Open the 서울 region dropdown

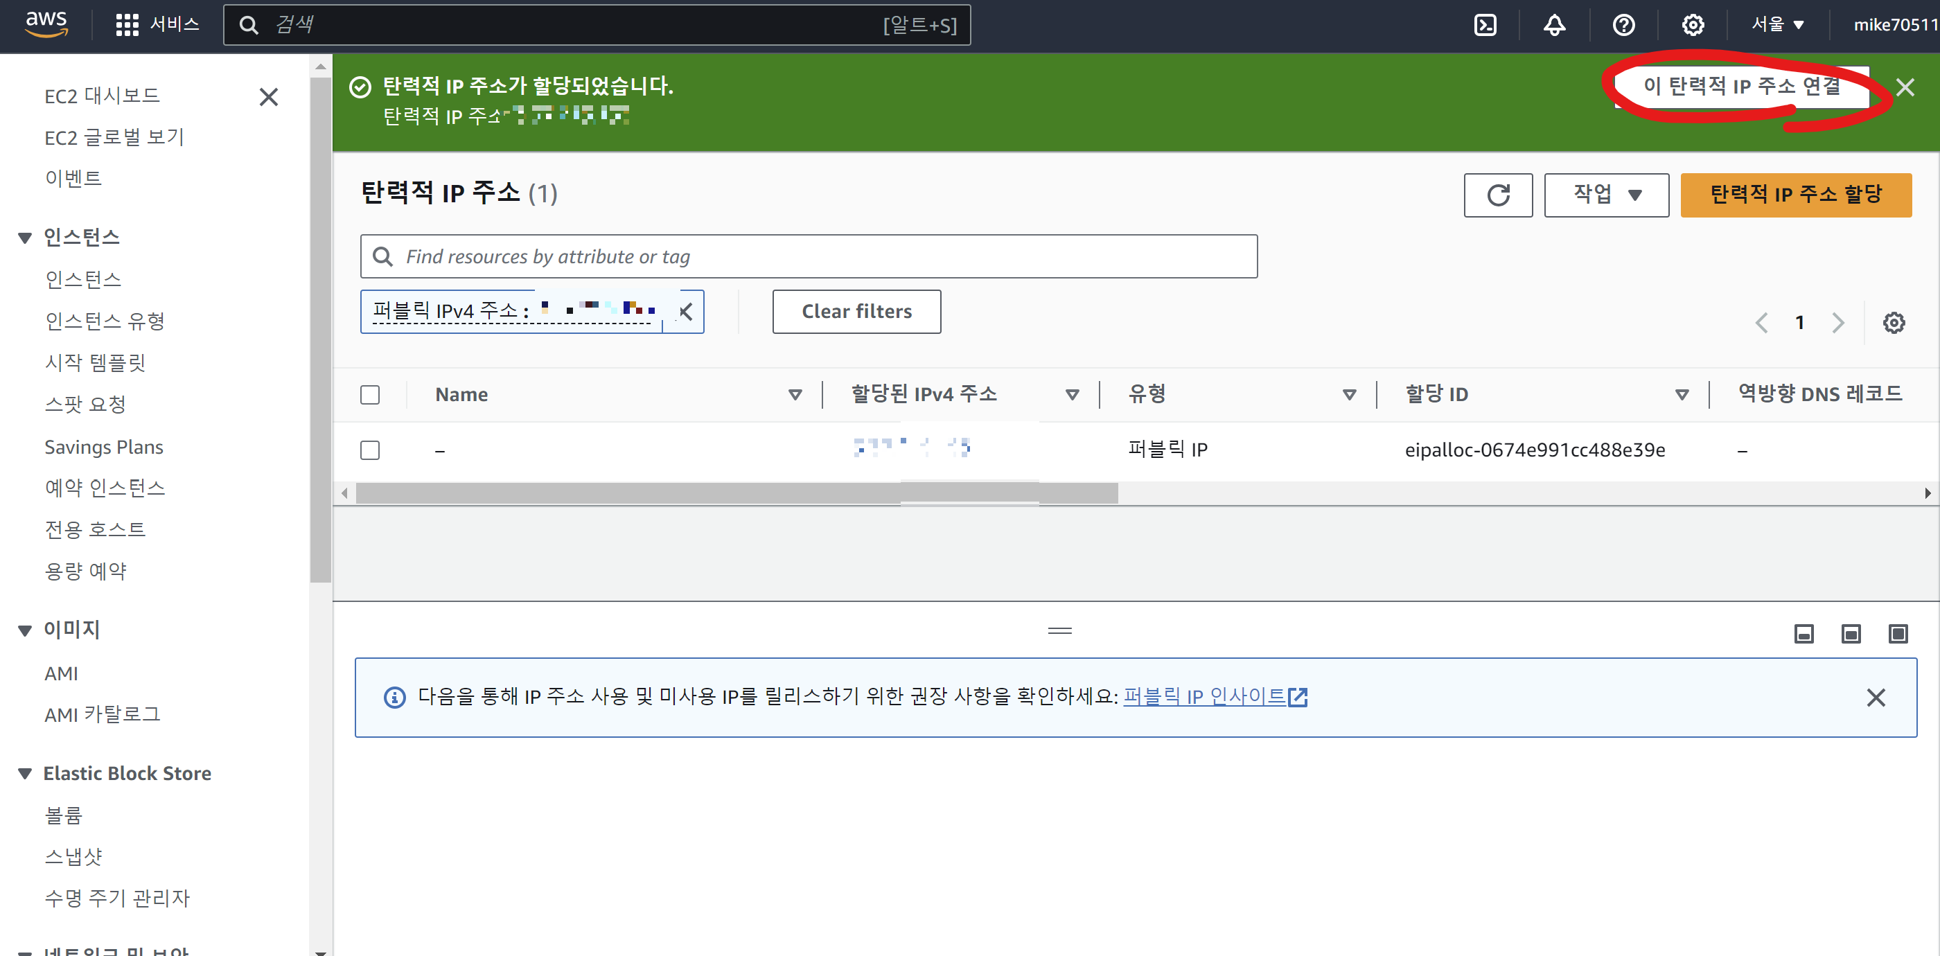(1776, 25)
